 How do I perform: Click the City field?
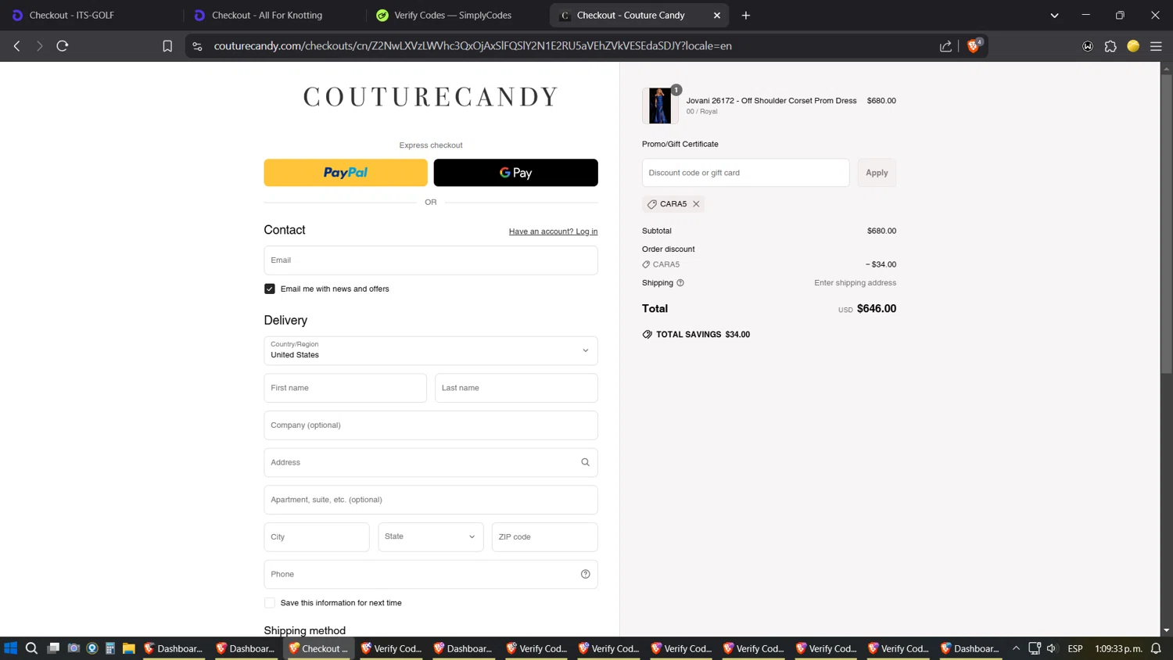pyautogui.click(x=317, y=537)
